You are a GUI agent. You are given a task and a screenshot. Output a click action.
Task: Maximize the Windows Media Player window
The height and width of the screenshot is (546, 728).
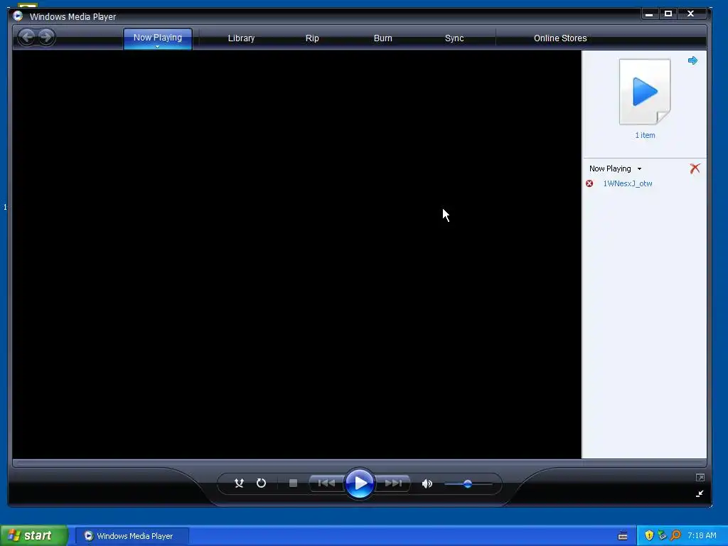click(x=668, y=14)
